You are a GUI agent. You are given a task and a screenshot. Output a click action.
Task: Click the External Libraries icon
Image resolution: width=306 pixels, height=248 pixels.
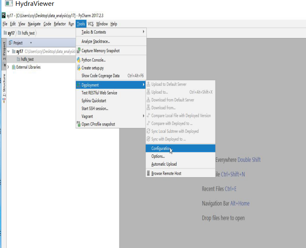pyautogui.click(x=14, y=67)
